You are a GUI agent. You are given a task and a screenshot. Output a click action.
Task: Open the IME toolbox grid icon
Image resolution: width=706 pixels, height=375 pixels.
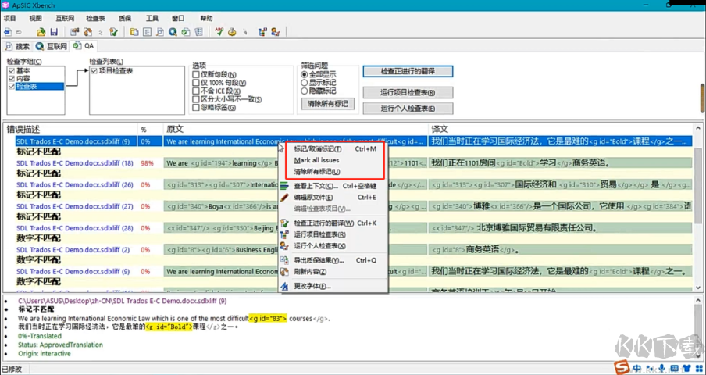(698, 369)
